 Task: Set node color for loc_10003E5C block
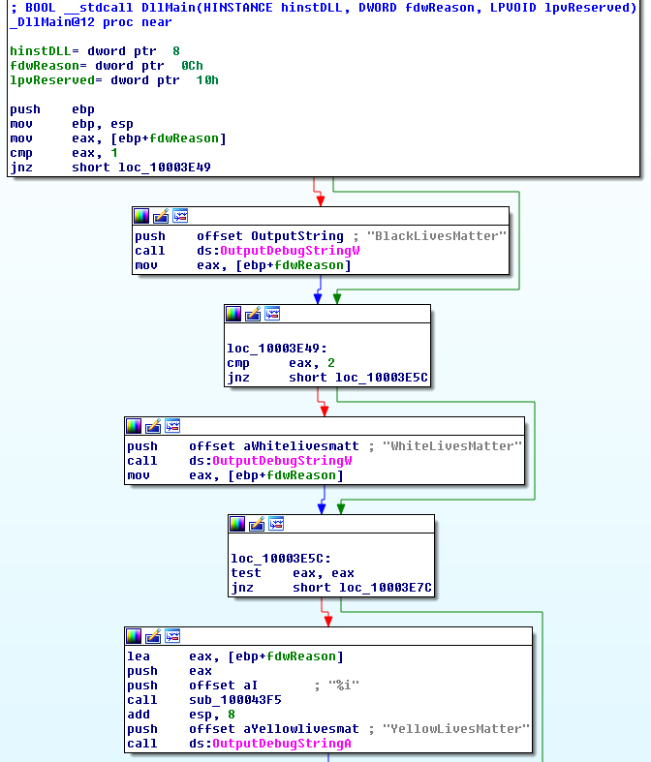pos(237,524)
